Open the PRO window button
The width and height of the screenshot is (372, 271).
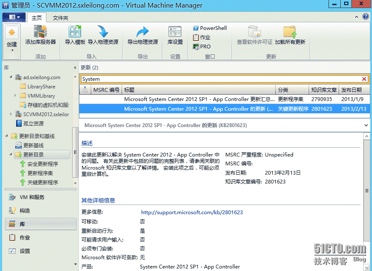(202, 47)
